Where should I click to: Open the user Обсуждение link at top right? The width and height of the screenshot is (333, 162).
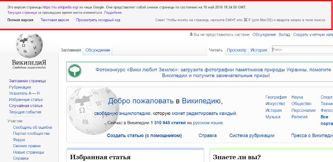264,34
